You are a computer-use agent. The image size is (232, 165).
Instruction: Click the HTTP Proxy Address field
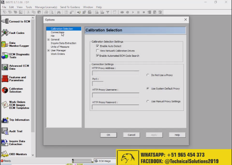tap(115, 73)
